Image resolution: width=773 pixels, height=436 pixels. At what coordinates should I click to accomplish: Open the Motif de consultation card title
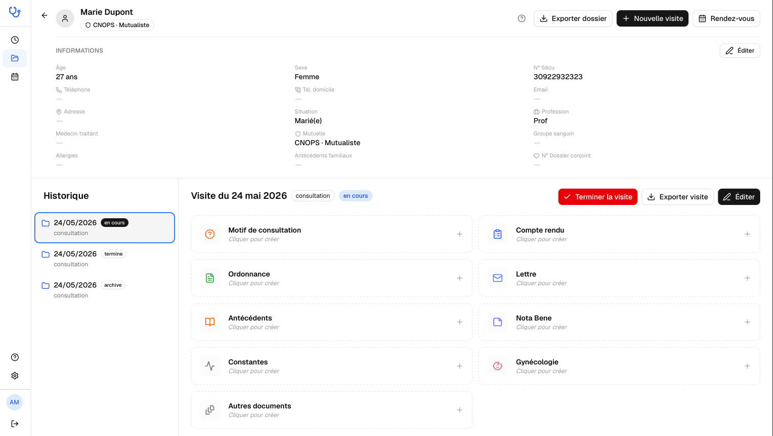pyautogui.click(x=265, y=230)
